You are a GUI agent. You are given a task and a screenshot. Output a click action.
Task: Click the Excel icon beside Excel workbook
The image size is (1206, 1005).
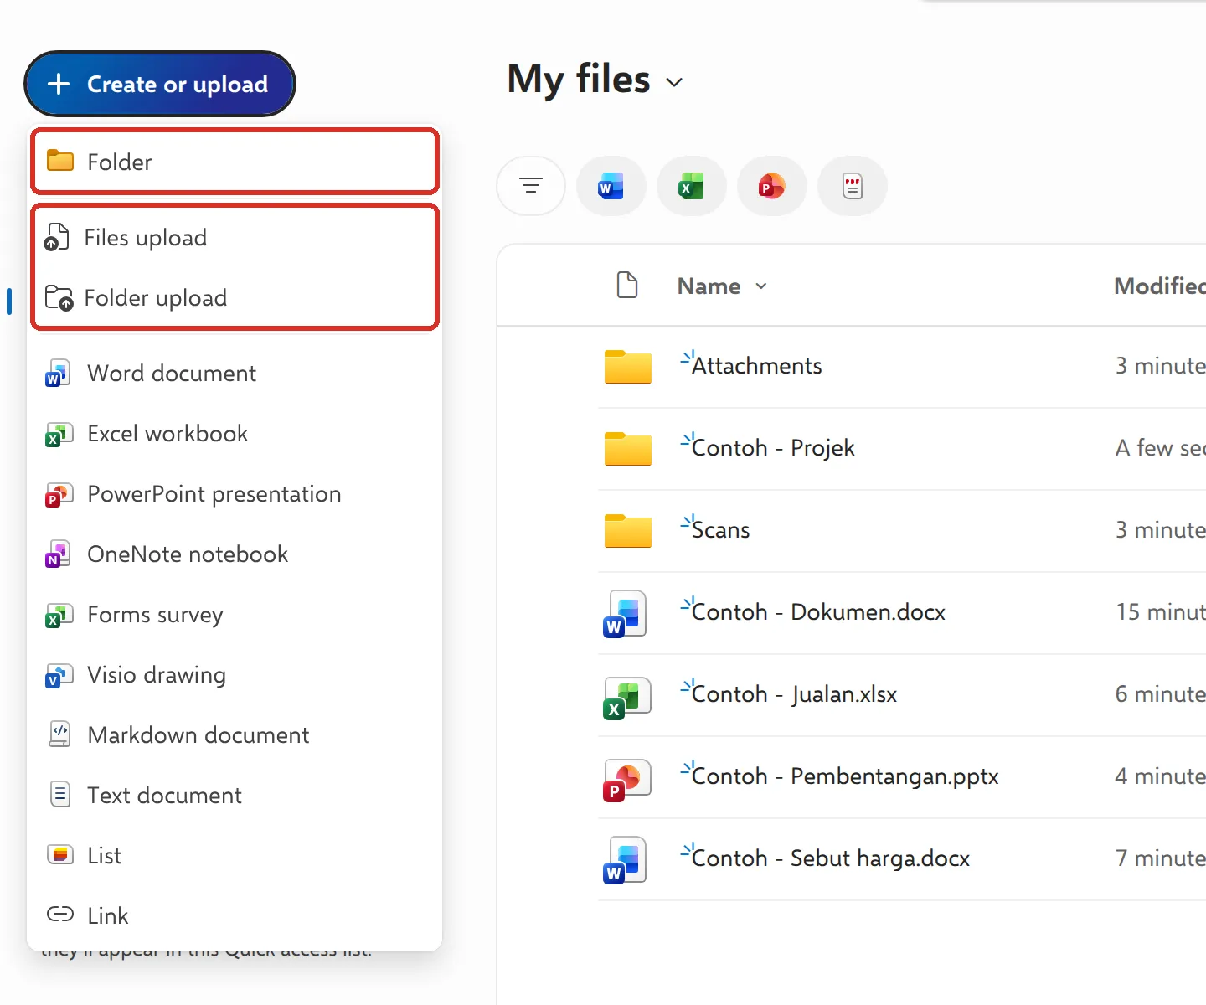(x=58, y=434)
